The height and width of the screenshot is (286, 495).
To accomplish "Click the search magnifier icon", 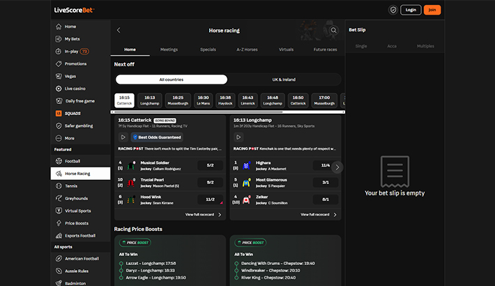I will [333, 30].
